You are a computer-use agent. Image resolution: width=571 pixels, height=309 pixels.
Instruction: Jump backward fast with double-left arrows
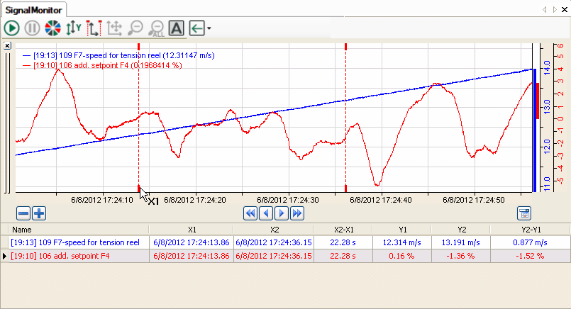point(250,213)
